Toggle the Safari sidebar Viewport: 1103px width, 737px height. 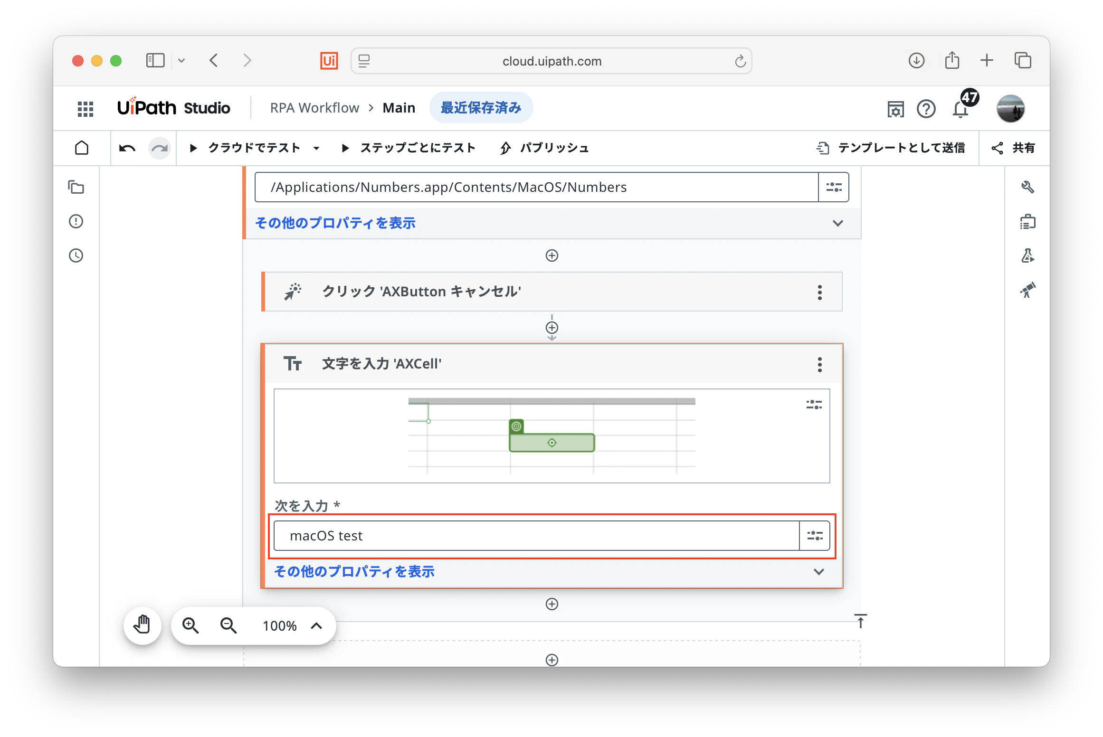click(155, 60)
